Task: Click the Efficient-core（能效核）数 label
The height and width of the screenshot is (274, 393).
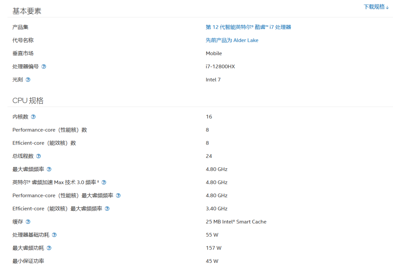Action: click(x=44, y=143)
